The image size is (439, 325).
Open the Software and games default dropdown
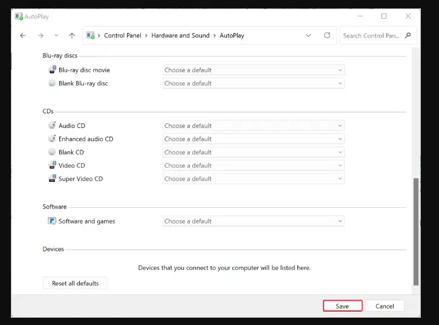253,221
